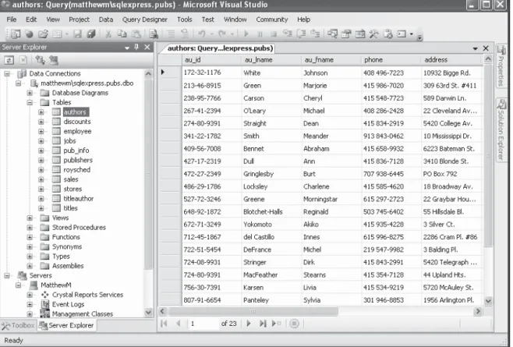Open the Window menu
This screenshot has width=513, height=347.
pyautogui.click(x=235, y=19)
